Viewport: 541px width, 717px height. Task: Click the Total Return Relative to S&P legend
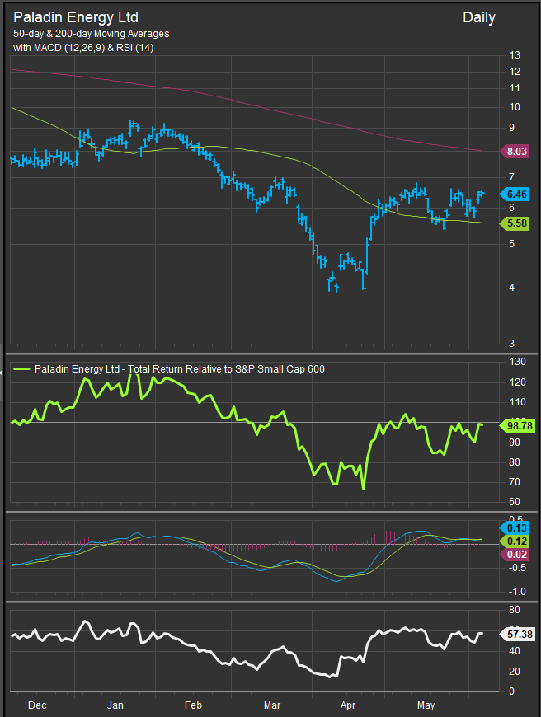[180, 369]
